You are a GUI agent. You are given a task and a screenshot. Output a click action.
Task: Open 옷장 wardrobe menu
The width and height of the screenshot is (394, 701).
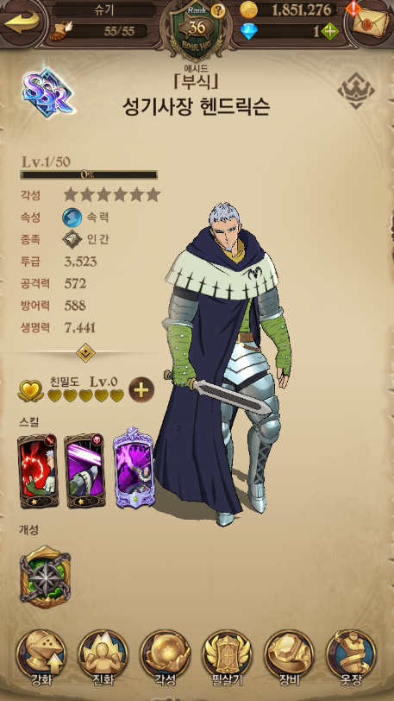coord(351,658)
